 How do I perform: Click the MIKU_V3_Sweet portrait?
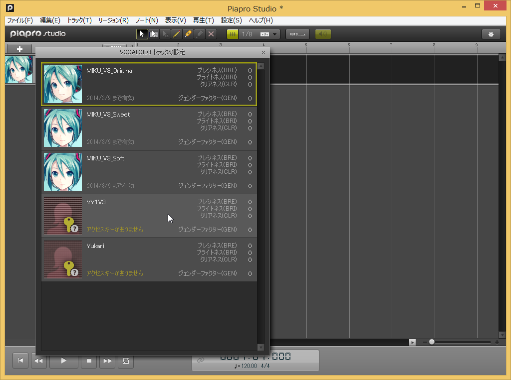pos(63,128)
